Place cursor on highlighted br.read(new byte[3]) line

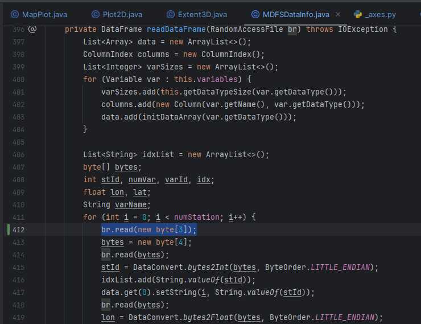(149, 229)
